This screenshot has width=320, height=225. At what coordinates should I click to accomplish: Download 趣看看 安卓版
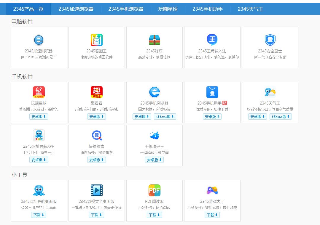click(x=96, y=117)
